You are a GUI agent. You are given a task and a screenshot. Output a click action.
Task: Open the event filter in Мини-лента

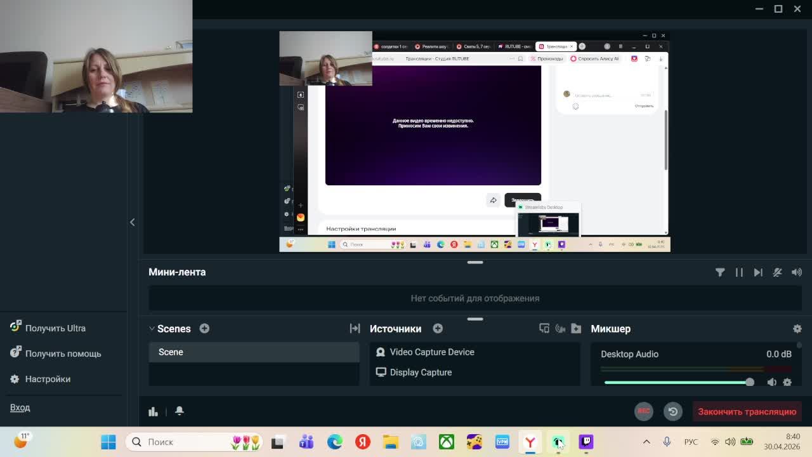720,272
